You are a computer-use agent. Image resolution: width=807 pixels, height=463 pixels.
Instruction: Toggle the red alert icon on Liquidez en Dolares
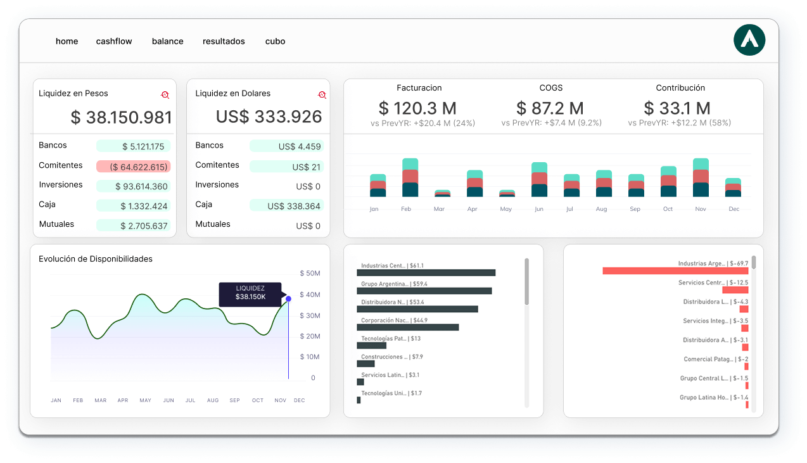(322, 94)
